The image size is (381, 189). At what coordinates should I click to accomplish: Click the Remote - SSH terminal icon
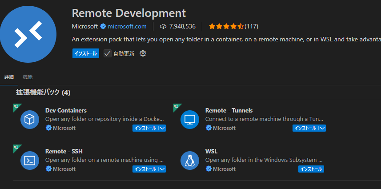click(30, 161)
